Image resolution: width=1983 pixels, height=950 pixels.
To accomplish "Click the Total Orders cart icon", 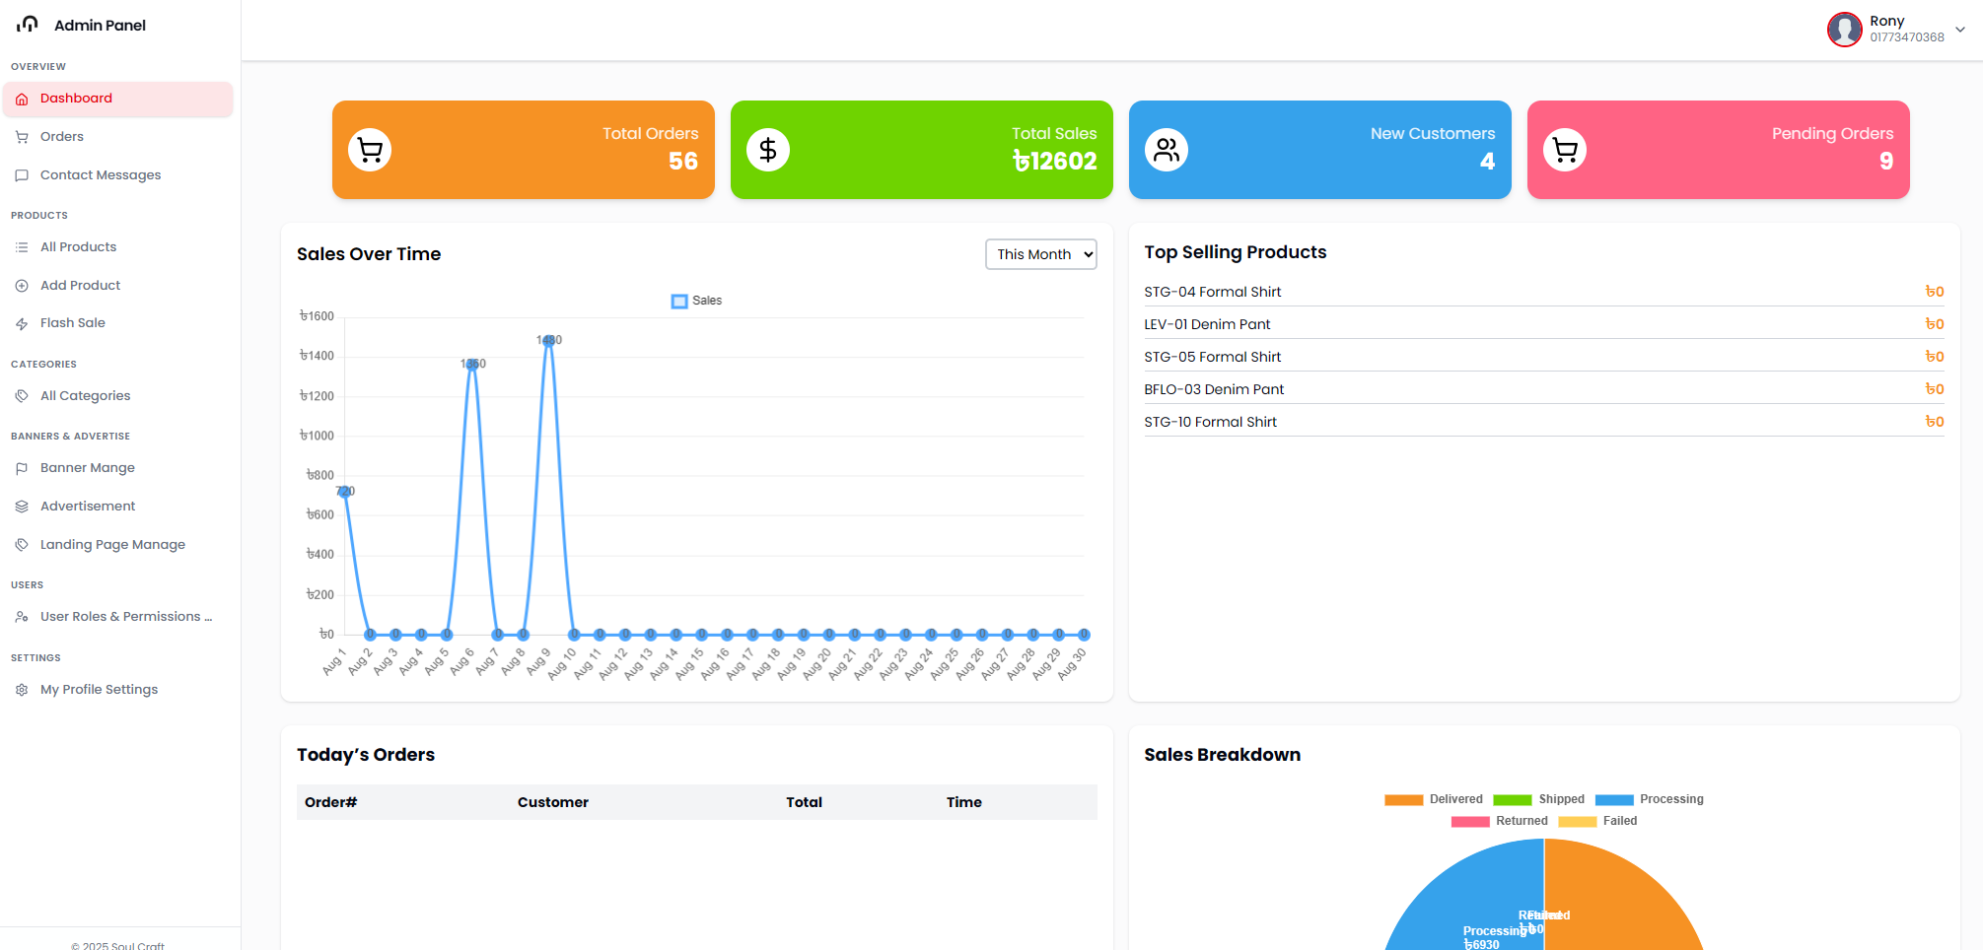I will point(370,150).
